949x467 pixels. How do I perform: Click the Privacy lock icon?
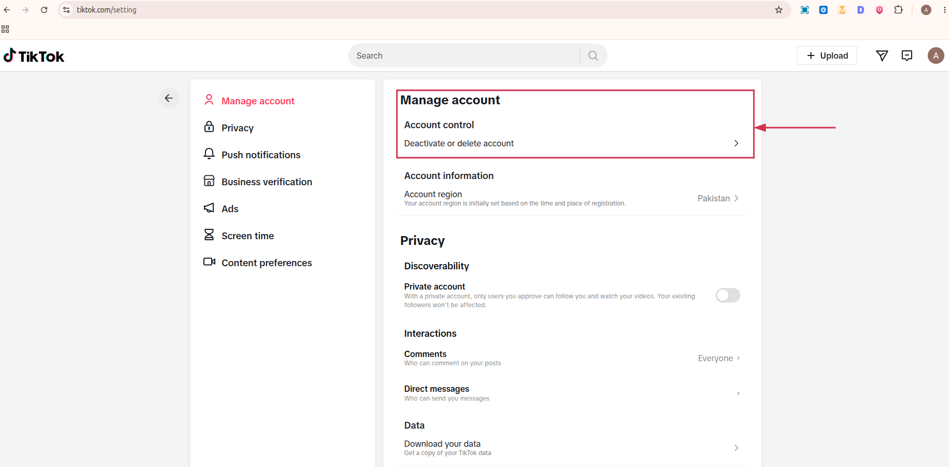pyautogui.click(x=209, y=127)
